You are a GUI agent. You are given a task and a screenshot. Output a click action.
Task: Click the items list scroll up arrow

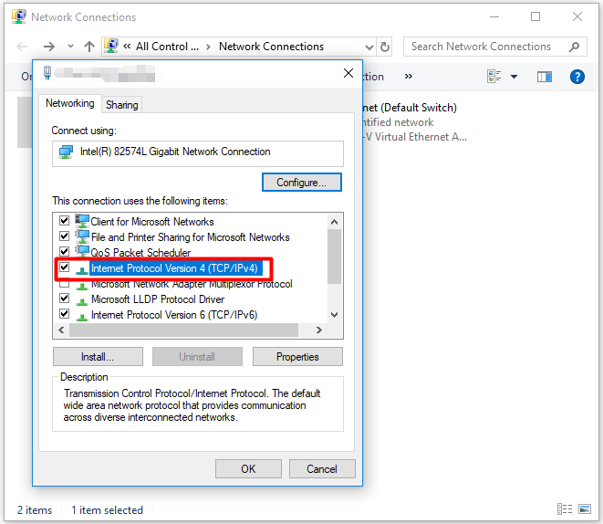[335, 222]
